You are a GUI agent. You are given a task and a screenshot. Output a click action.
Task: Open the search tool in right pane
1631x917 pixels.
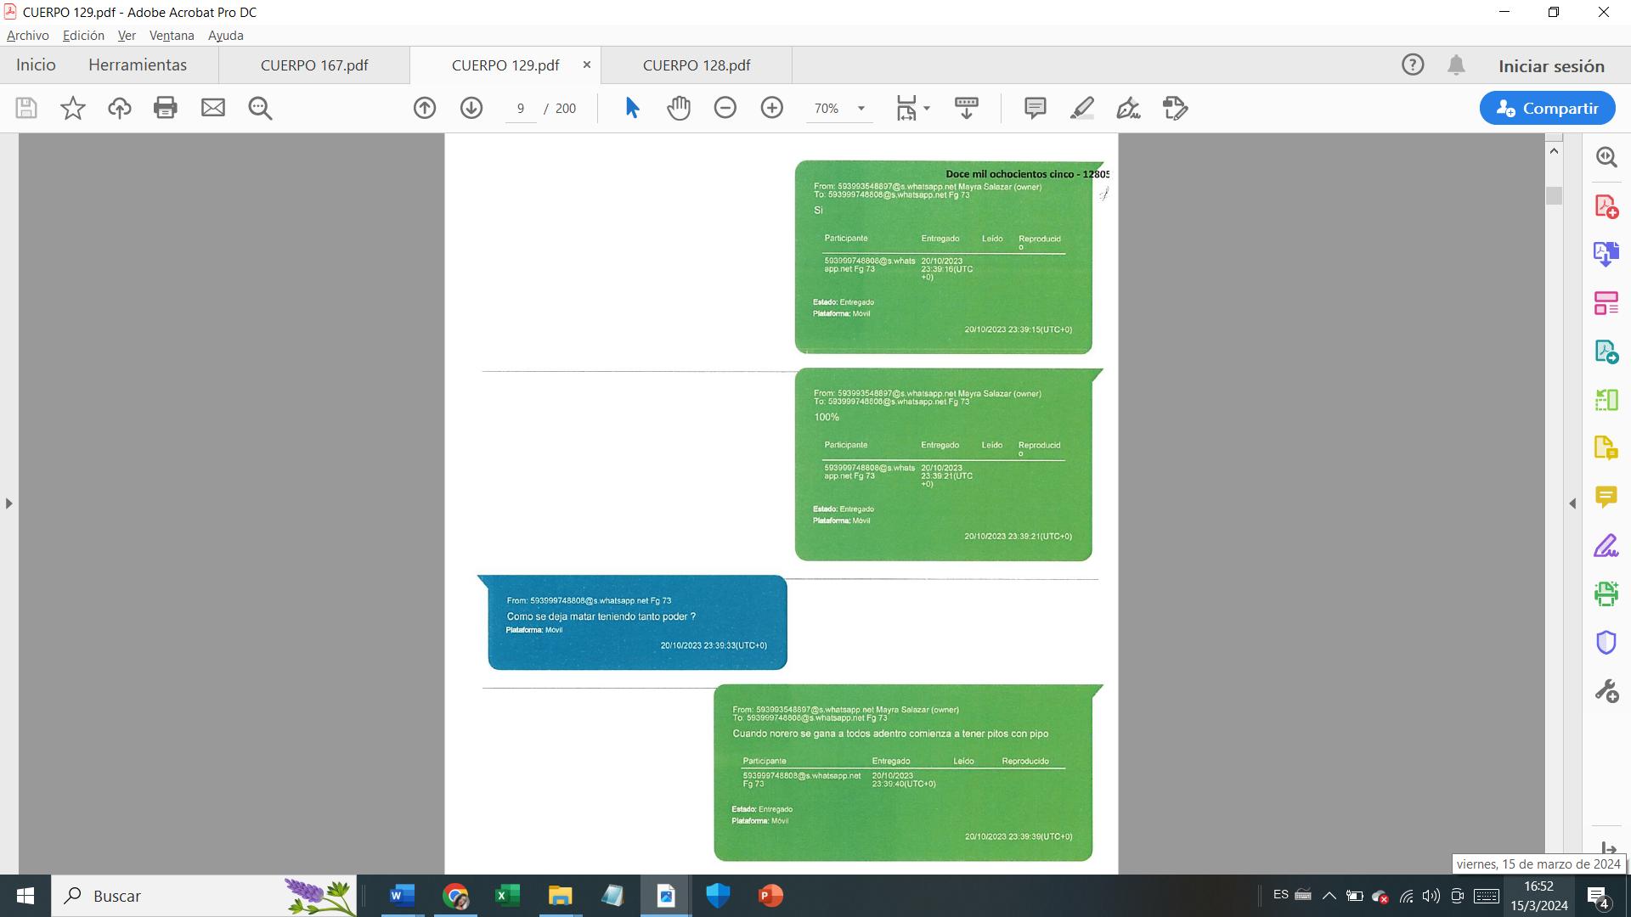point(1606,157)
